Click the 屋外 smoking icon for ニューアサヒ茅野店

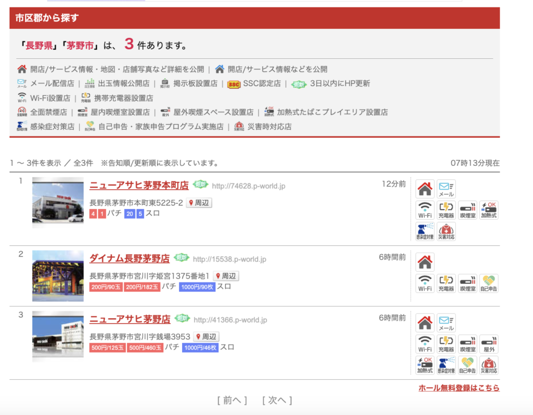(x=488, y=344)
